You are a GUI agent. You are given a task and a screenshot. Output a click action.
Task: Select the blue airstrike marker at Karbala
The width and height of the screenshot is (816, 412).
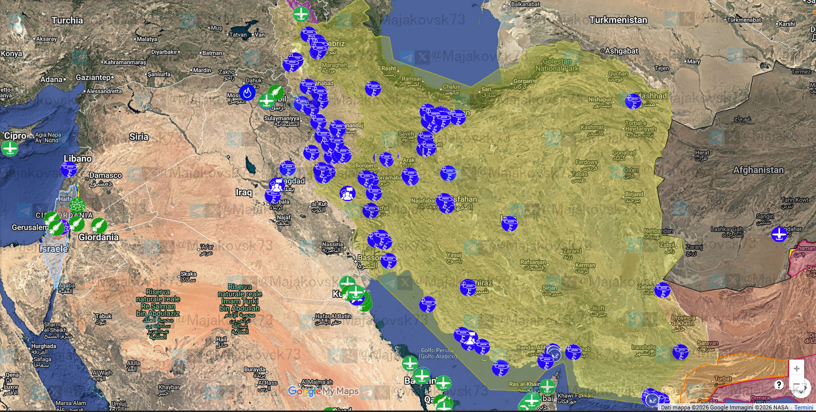[273, 196]
